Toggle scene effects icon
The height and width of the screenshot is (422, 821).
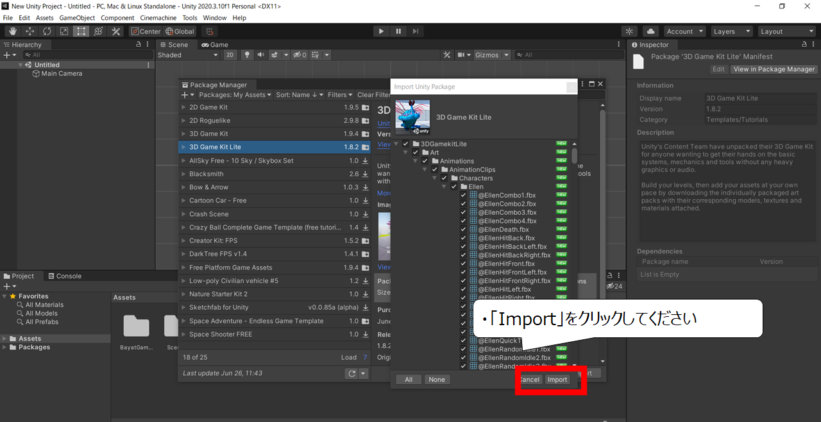pos(275,55)
